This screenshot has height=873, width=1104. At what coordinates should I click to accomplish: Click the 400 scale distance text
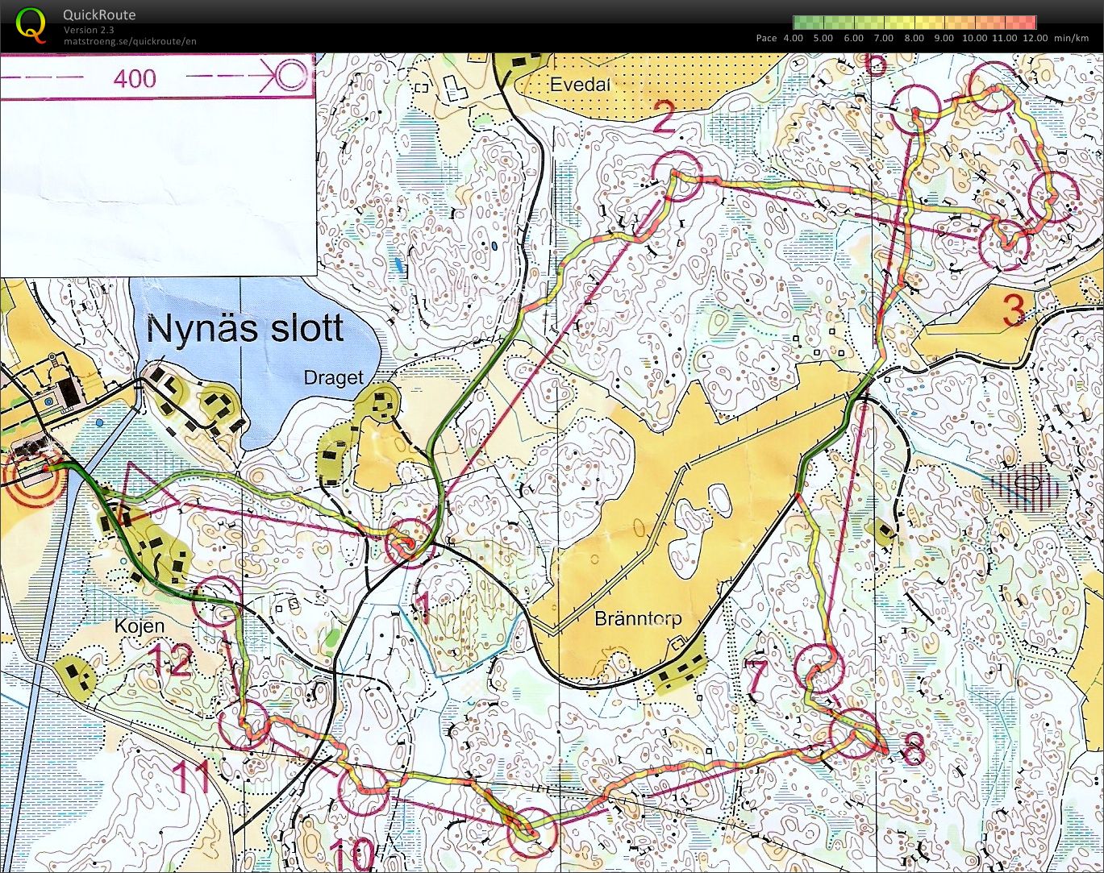135,78
